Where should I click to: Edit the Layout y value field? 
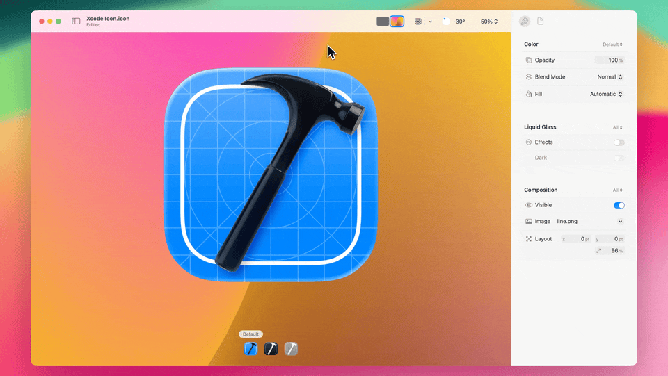click(610, 239)
